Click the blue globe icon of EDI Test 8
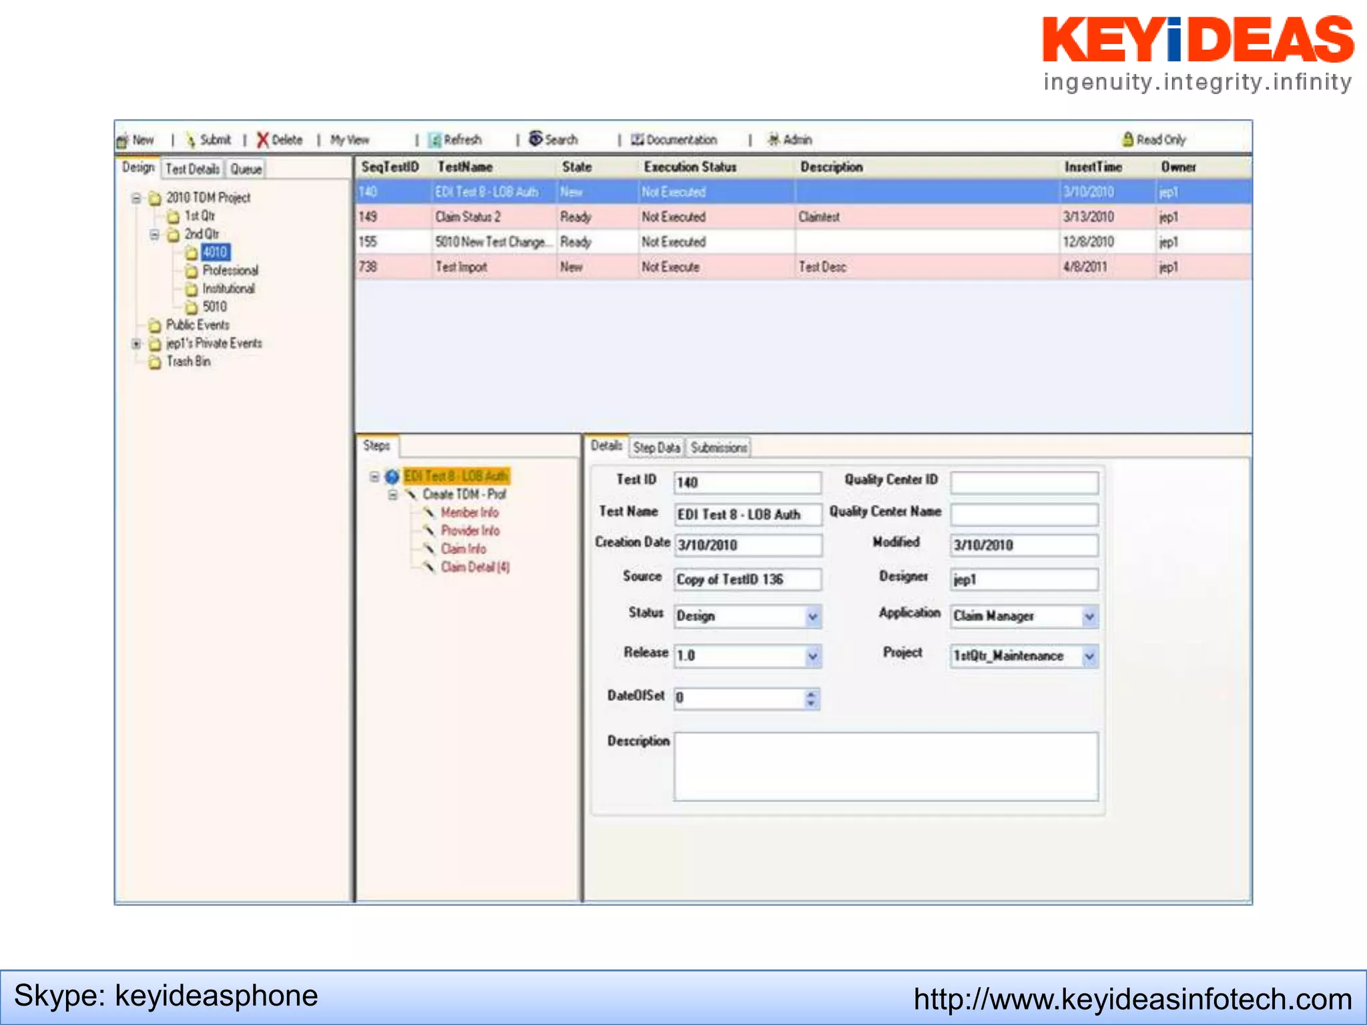1367x1025 pixels. (x=392, y=476)
